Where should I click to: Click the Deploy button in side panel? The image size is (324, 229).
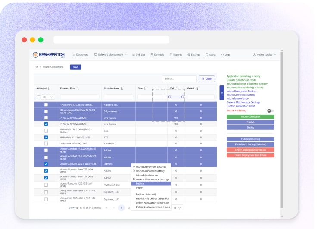(250, 128)
